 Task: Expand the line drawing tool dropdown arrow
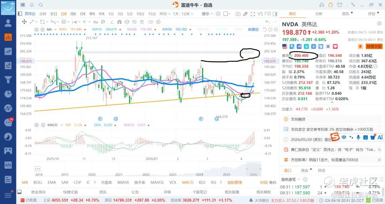(x=36, y=22)
